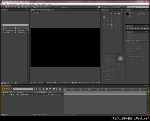Toggle loop option in Preview panel

tap(145, 29)
